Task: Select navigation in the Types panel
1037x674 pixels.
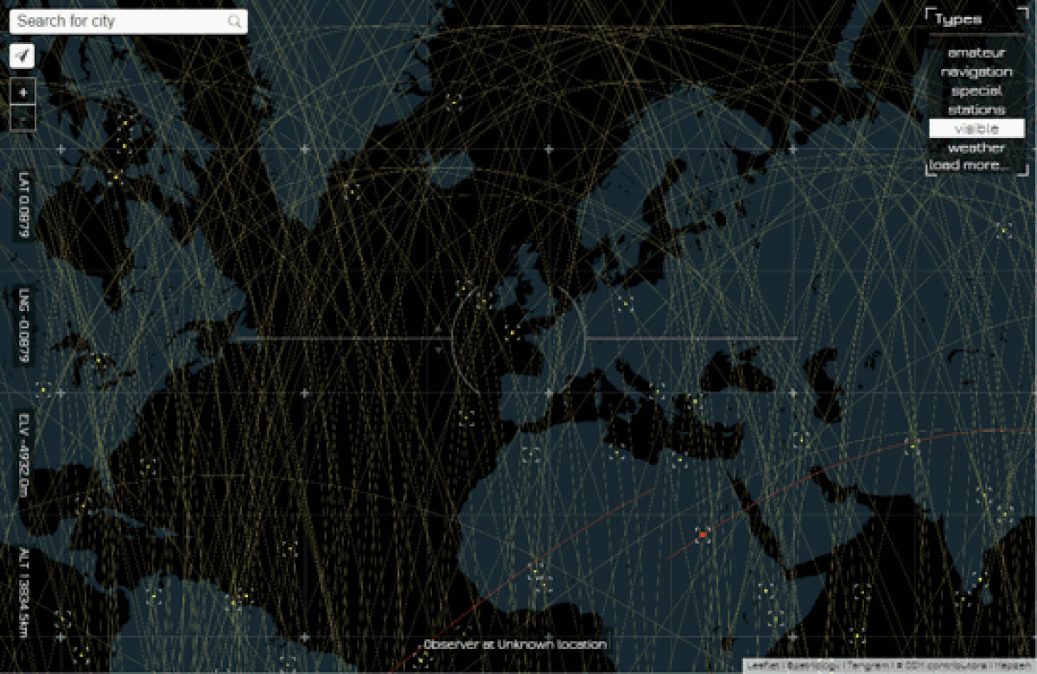Action: [977, 72]
